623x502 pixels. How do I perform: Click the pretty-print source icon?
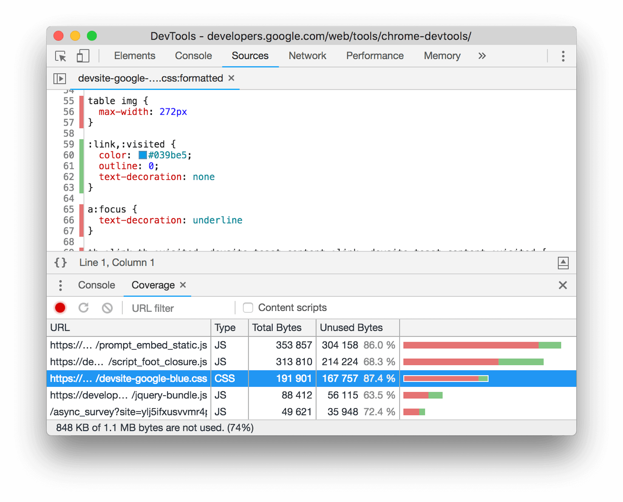(x=59, y=262)
